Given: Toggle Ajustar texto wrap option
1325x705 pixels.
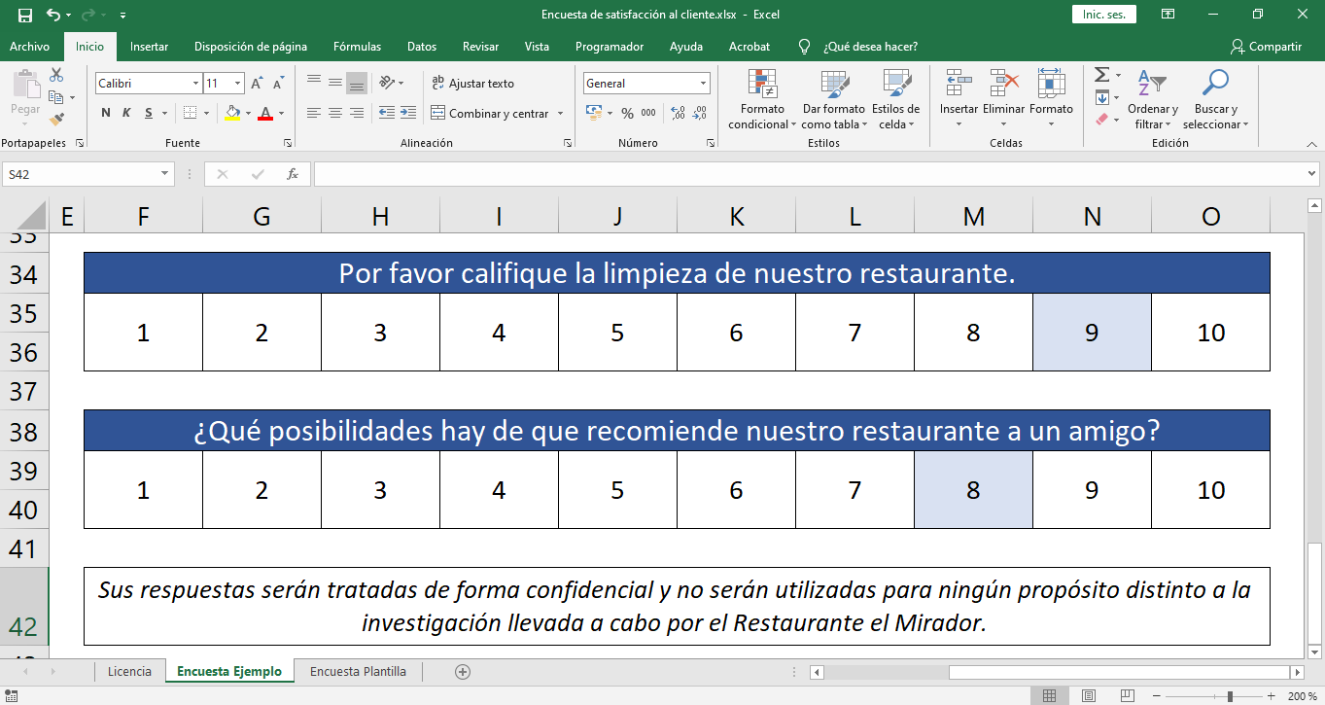Looking at the screenshot, I should [472, 84].
